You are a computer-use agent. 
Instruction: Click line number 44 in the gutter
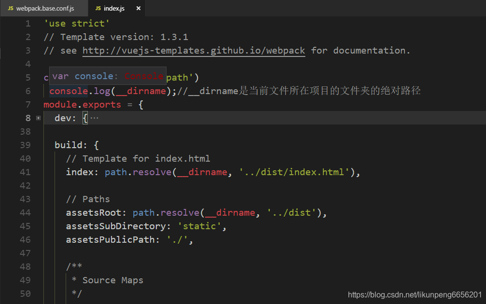click(x=26, y=213)
